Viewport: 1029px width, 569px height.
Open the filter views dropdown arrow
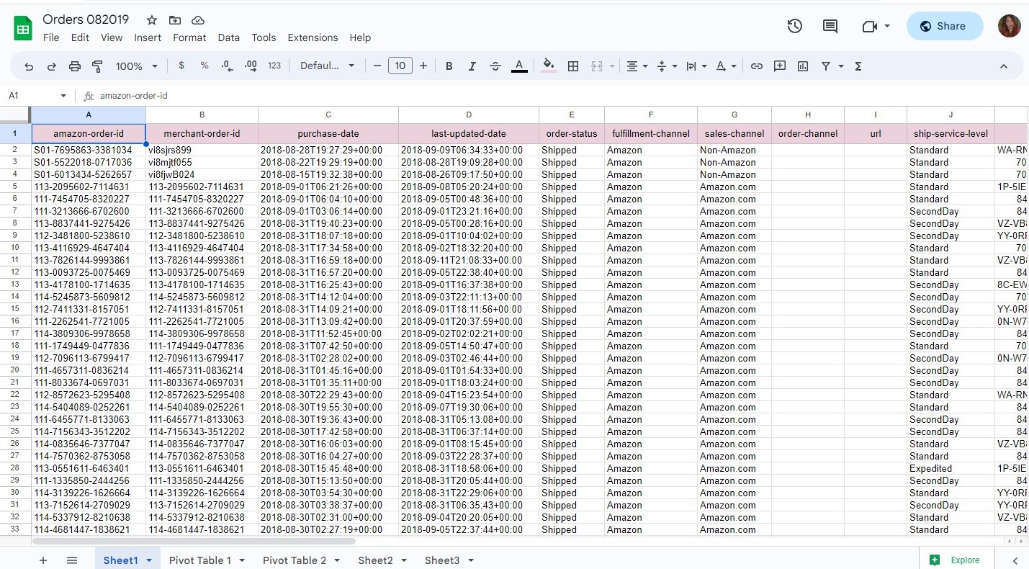(x=840, y=66)
